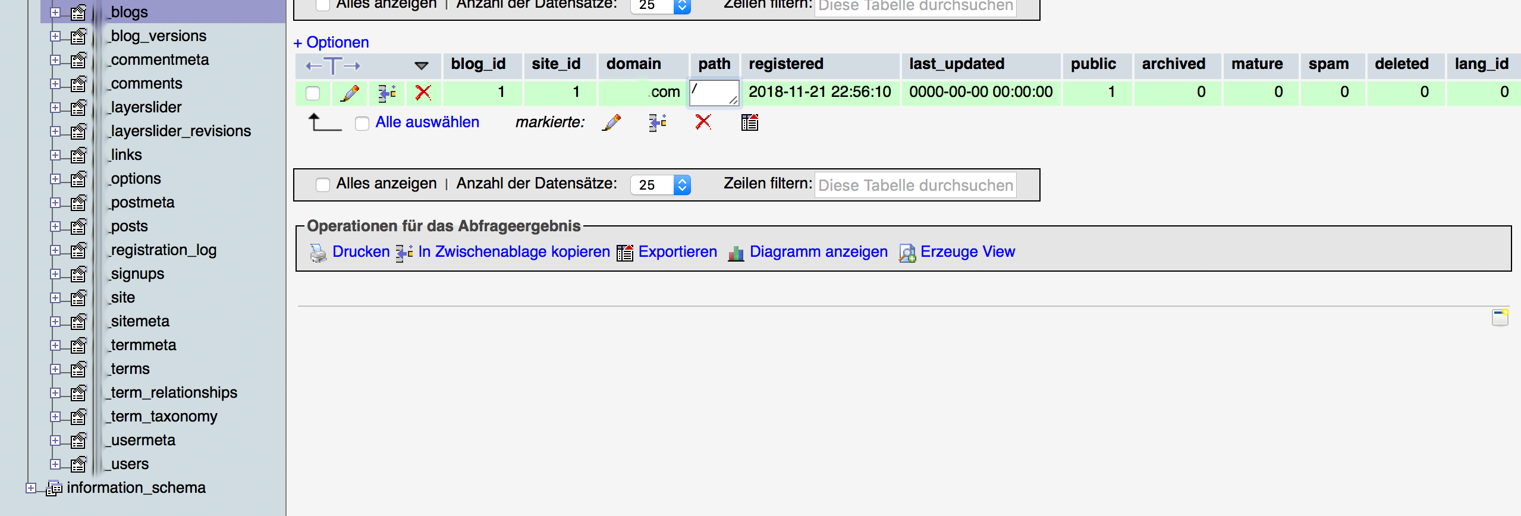The width and height of the screenshot is (1521, 516).
Task: Sort by the spam column header
Action: click(1328, 64)
